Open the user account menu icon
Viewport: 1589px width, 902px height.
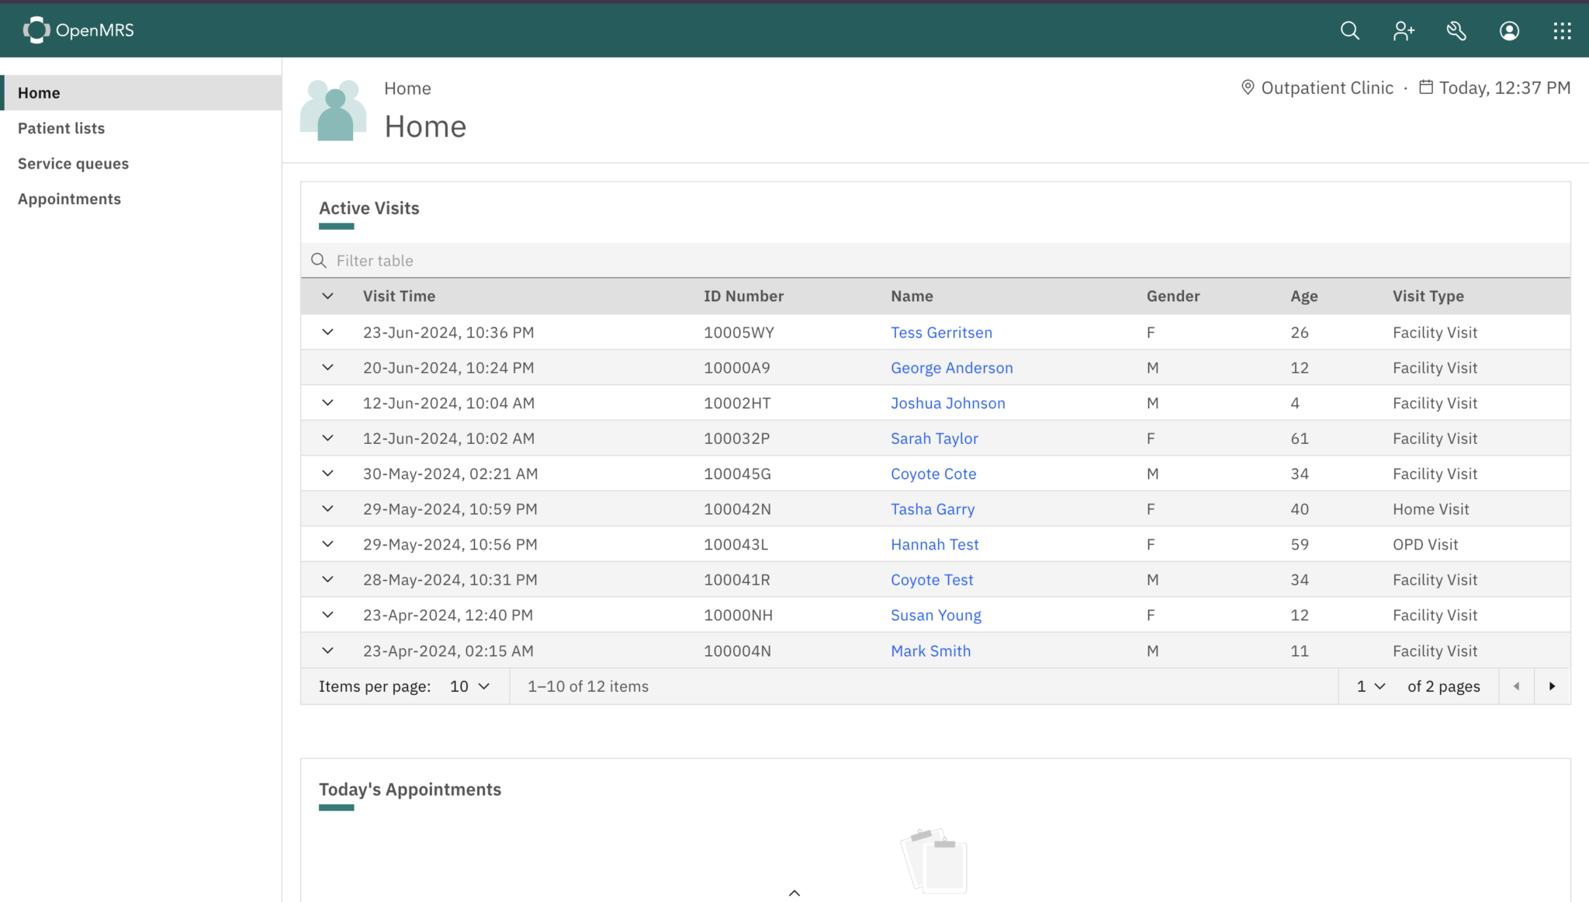(1509, 30)
